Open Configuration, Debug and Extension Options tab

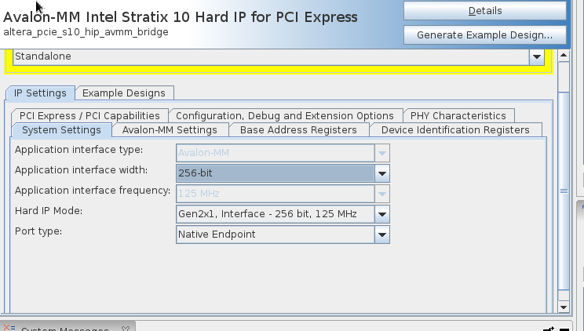tap(285, 115)
